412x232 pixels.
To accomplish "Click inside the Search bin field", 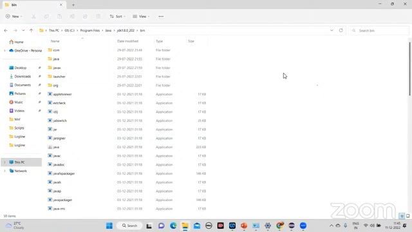I will coord(379,30).
